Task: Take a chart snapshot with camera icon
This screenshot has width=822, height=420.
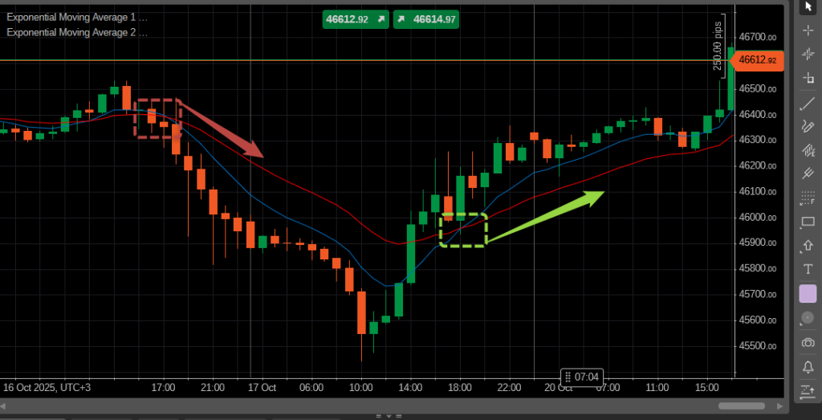Action: (x=808, y=343)
